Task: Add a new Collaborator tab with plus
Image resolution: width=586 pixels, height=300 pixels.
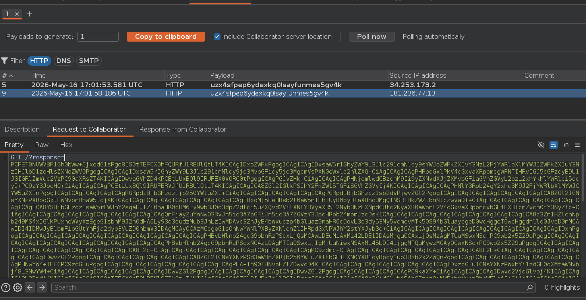Action: click(29, 14)
